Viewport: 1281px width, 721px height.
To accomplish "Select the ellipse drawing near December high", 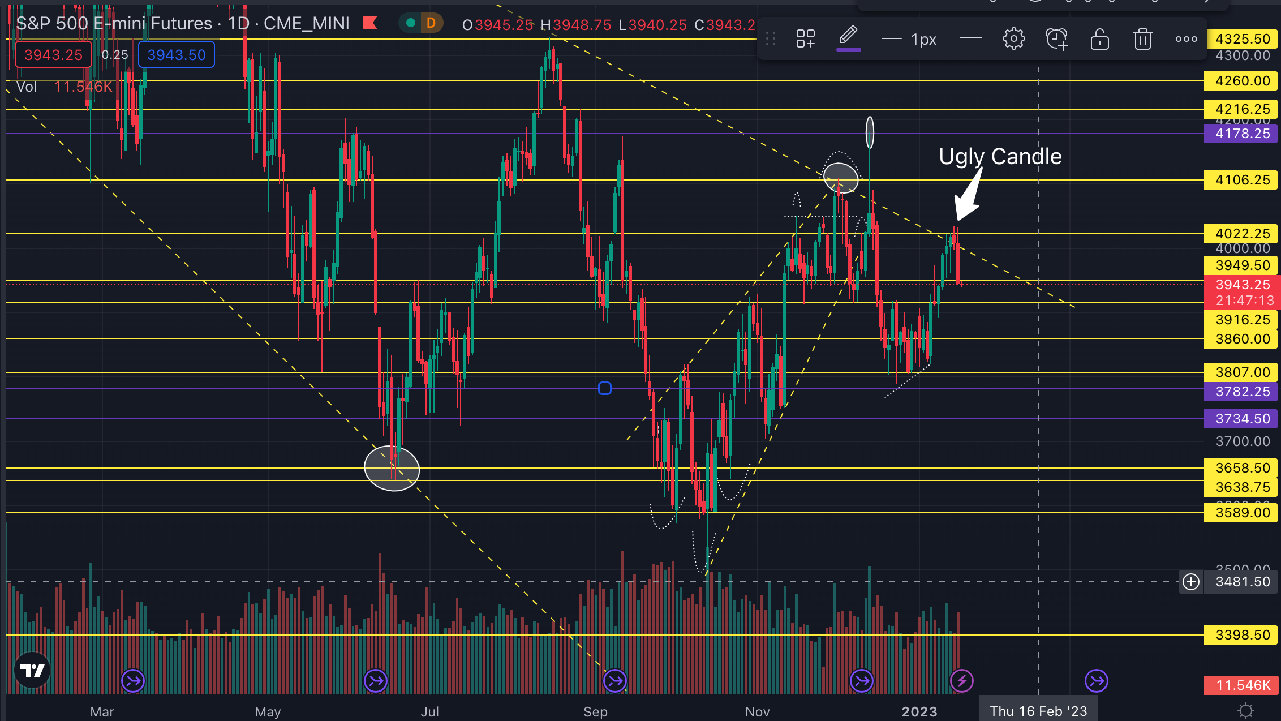I will 841,178.
